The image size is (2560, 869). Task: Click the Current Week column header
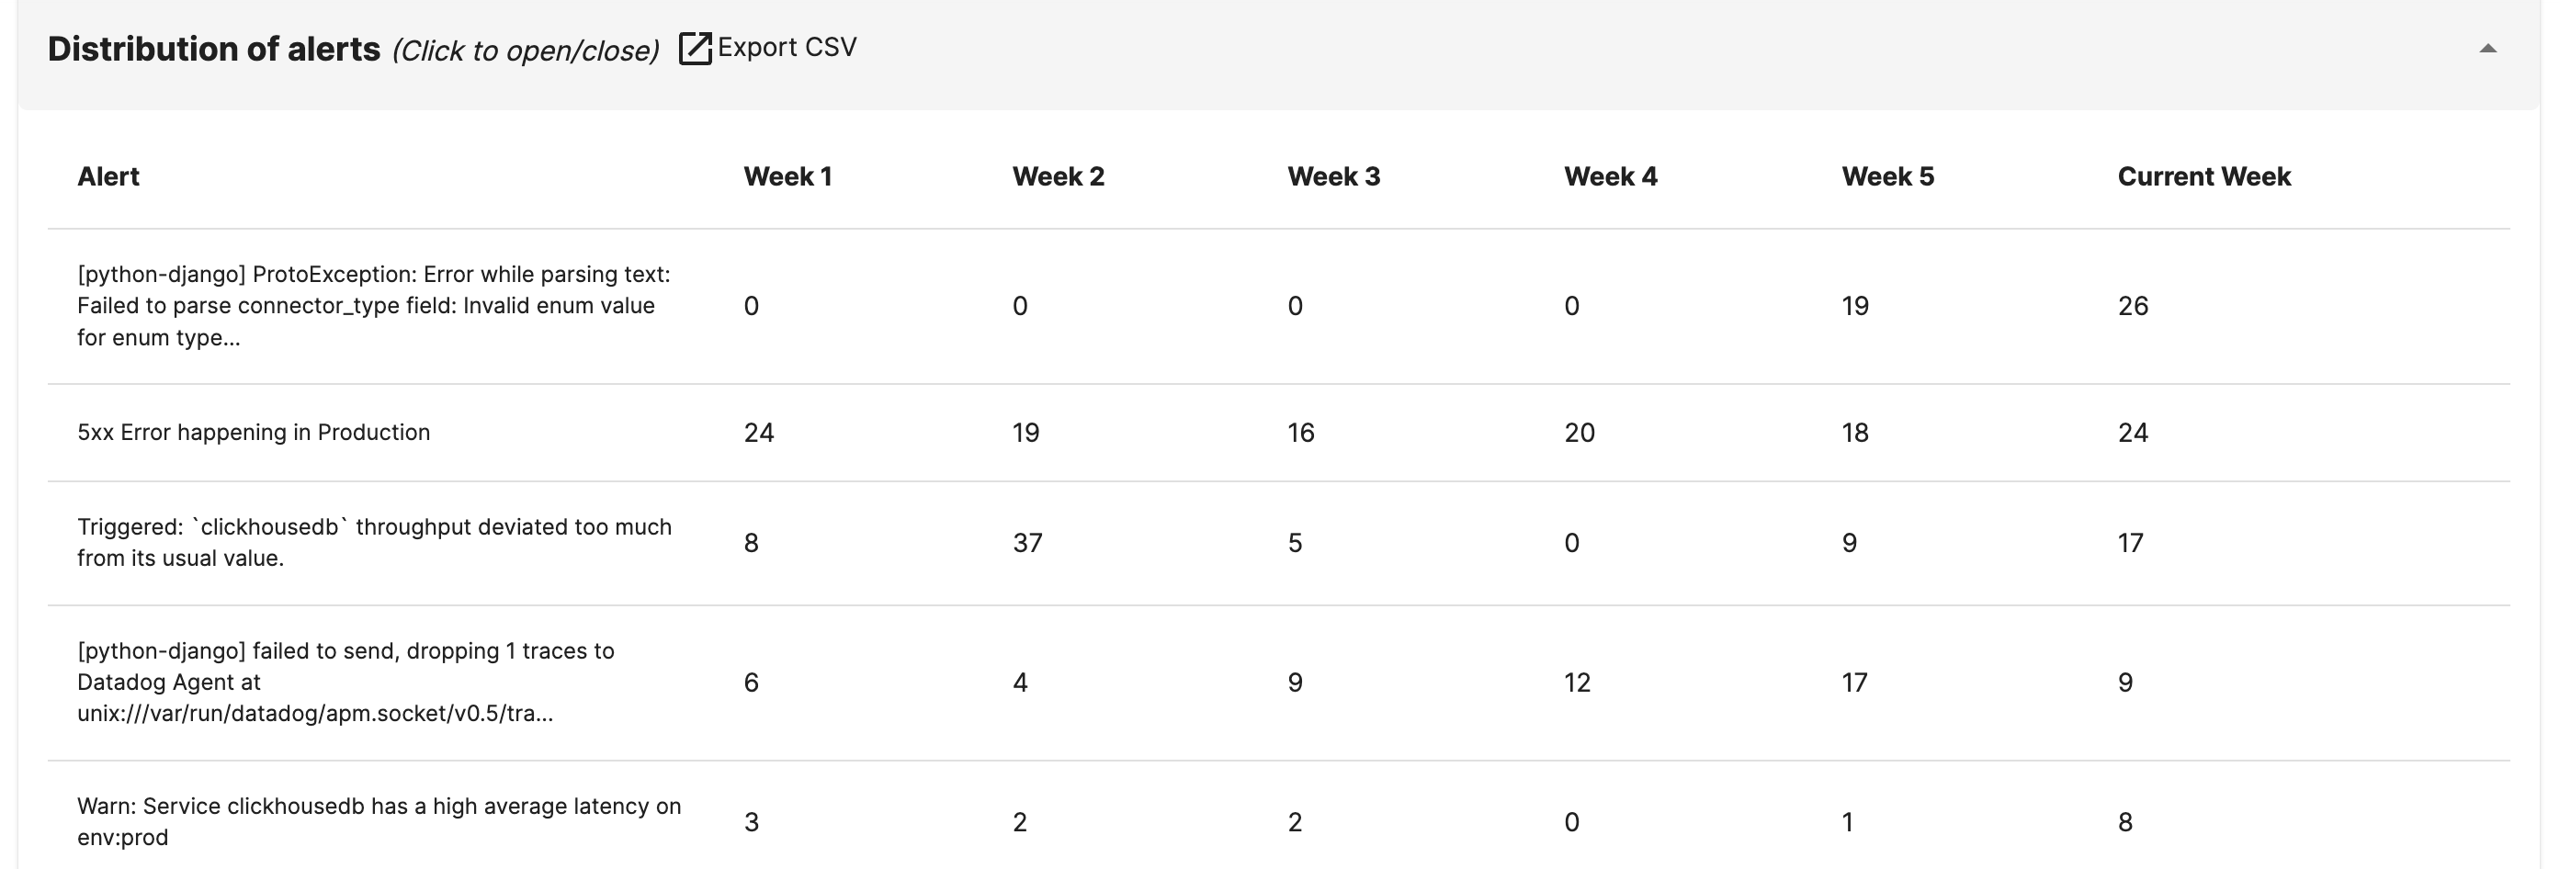pos(2203,176)
